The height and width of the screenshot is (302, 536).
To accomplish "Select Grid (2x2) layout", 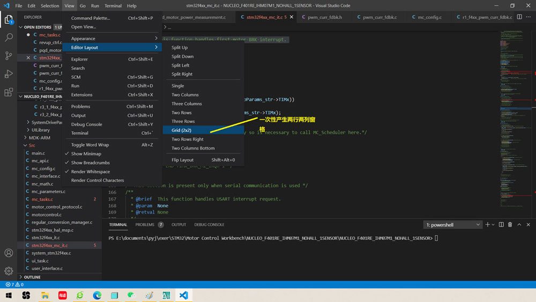I will click(203, 130).
